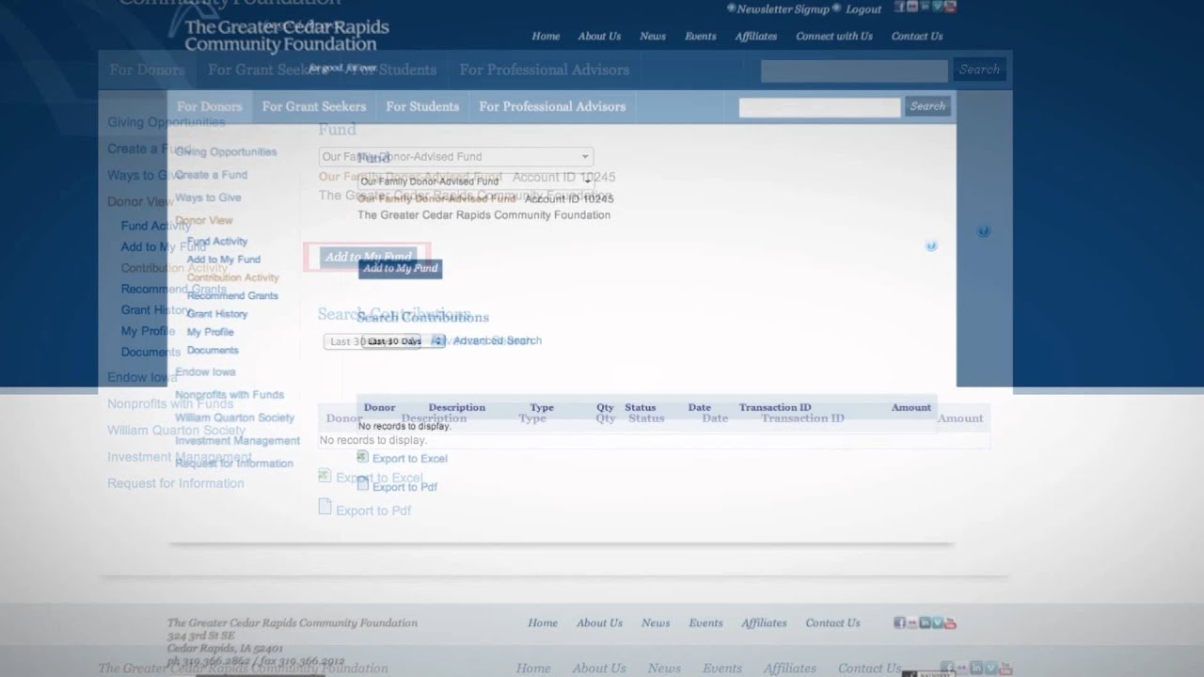This screenshot has height=677, width=1204.
Task: Click Flickr icon in the upper footer row
Action: 912,622
